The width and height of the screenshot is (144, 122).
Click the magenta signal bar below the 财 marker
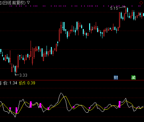click(119, 104)
